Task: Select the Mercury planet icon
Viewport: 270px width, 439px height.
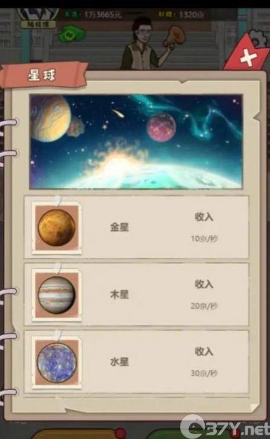Action: click(x=57, y=362)
